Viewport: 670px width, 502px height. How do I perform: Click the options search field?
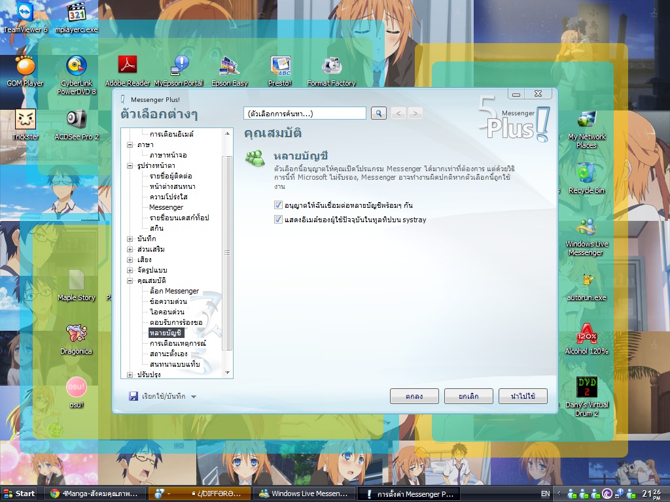(305, 113)
